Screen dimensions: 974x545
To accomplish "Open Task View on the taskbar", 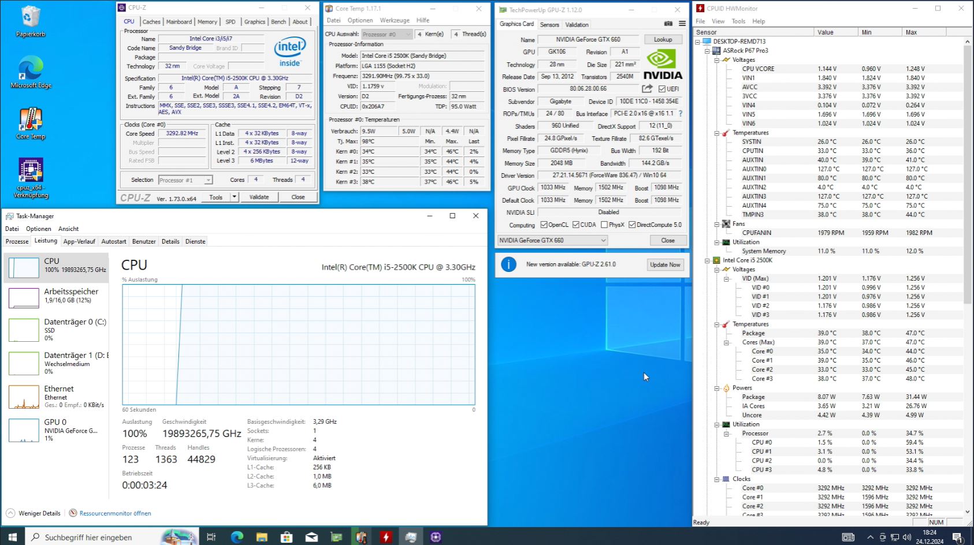I will [211, 537].
